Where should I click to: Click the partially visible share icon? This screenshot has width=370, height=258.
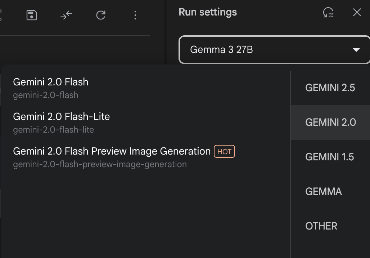point(1,15)
